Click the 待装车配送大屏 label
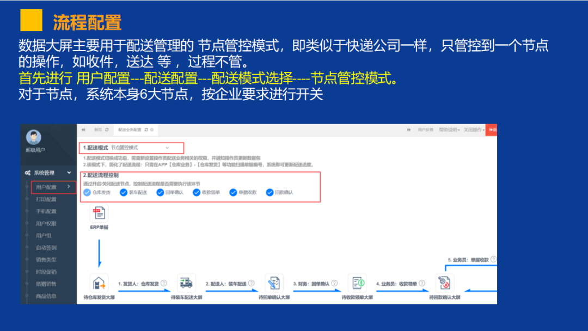 tap(187, 298)
